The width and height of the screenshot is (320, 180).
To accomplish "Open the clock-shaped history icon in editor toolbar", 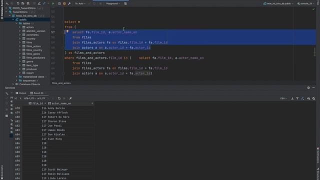I will [59, 3].
